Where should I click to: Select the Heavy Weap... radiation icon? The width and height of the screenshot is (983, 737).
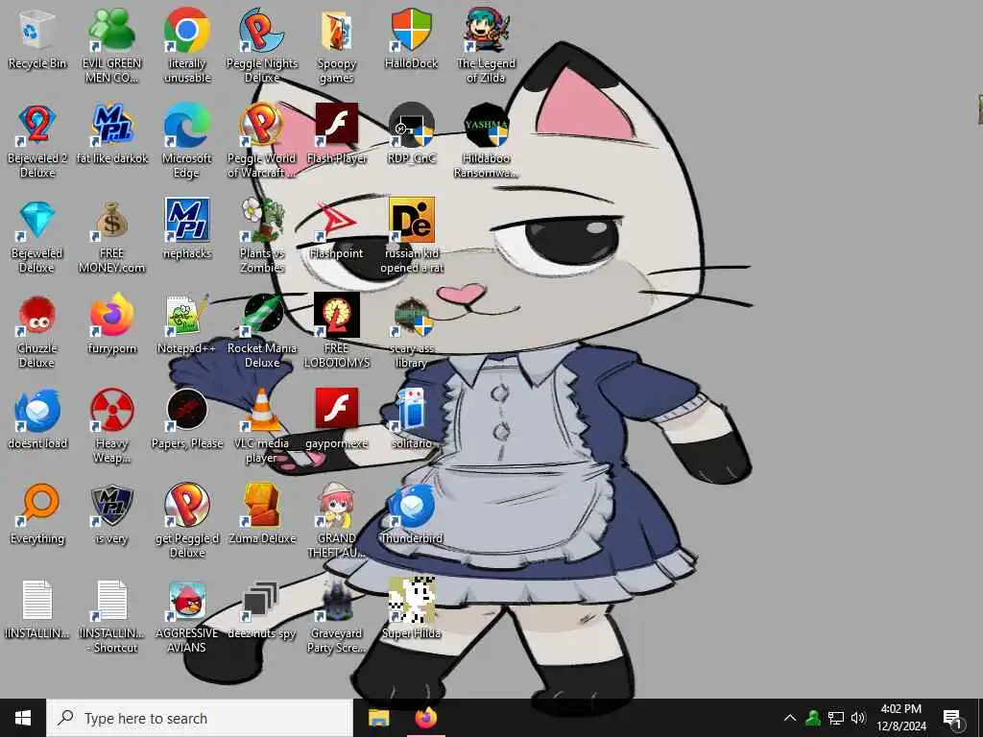pos(112,411)
